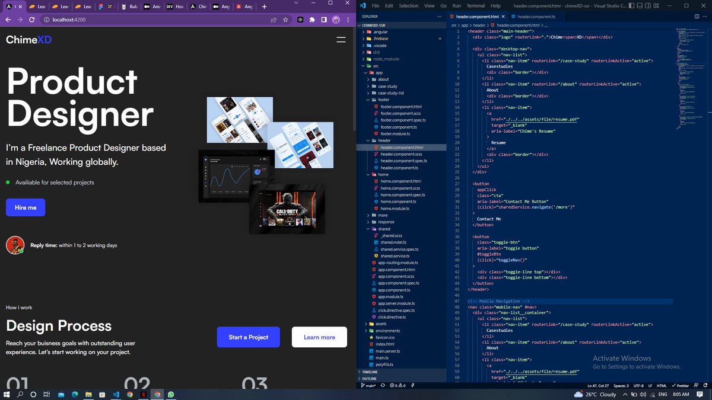Open the Terminal menu in VS Code
Screen dimensions: 712x400
coord(475,5)
